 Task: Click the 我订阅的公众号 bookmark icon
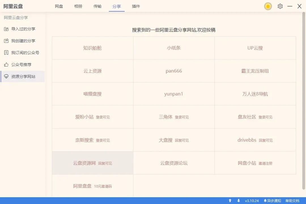pyautogui.click(x=6, y=53)
